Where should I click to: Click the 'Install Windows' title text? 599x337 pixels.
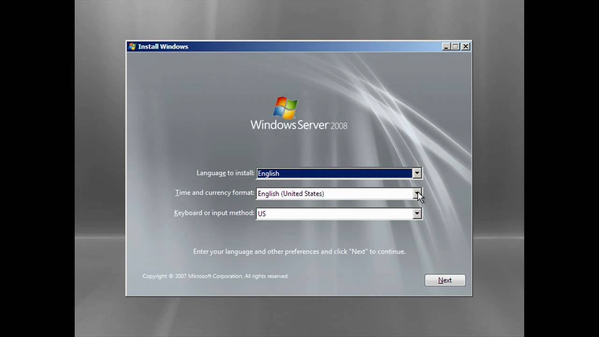[x=163, y=46]
